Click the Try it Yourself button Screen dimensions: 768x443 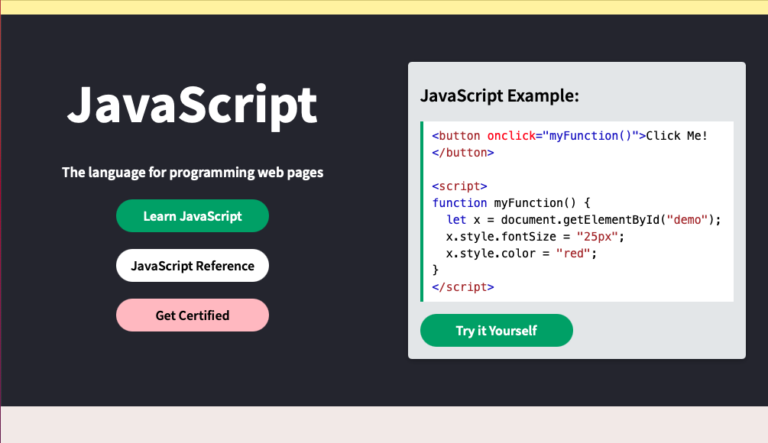pyautogui.click(x=497, y=331)
